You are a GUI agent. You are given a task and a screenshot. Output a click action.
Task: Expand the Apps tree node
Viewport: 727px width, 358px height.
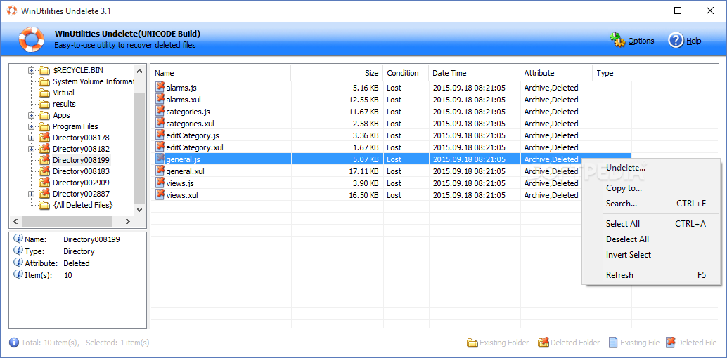tap(31, 115)
